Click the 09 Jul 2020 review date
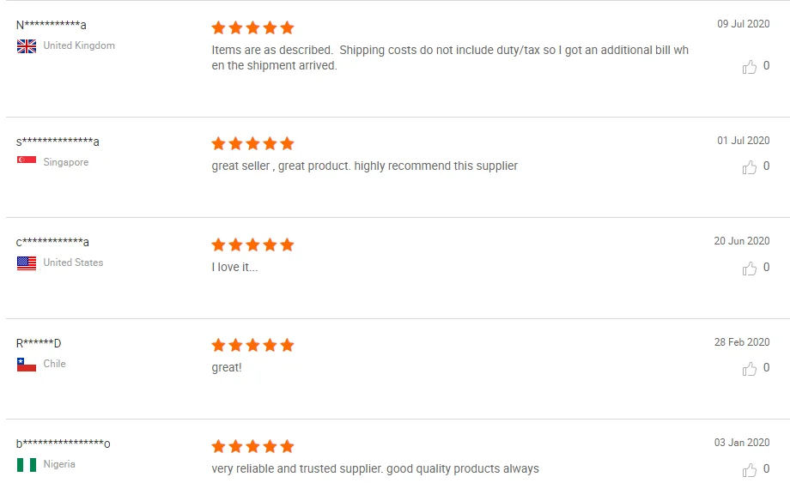The width and height of the screenshot is (790, 495). pos(744,24)
